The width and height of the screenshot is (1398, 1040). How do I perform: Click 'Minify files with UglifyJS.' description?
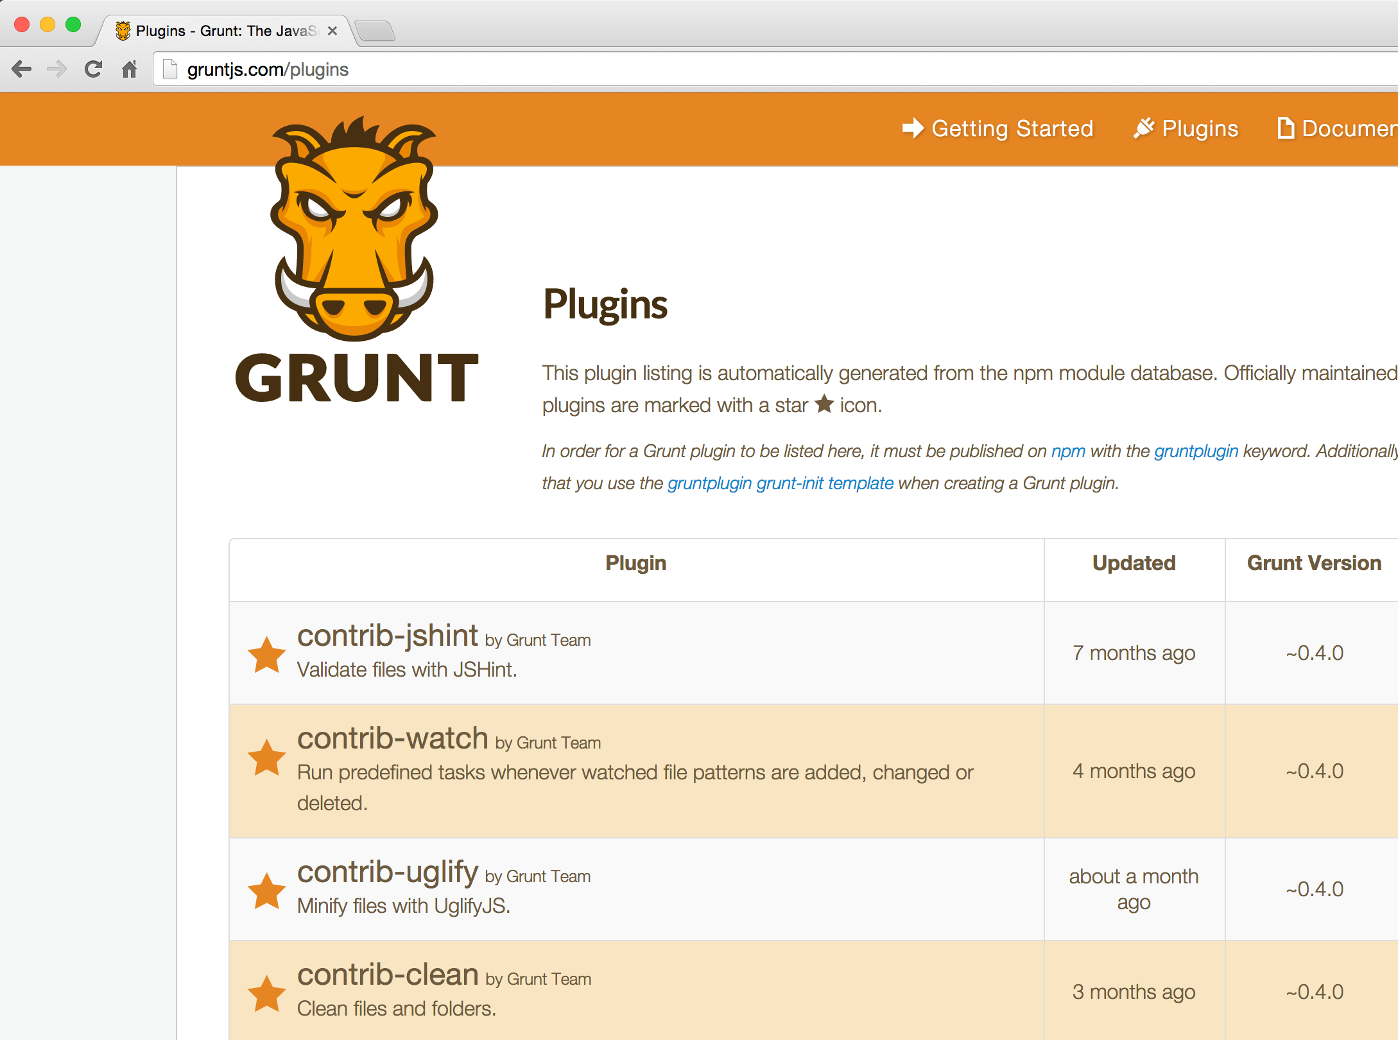point(404,906)
